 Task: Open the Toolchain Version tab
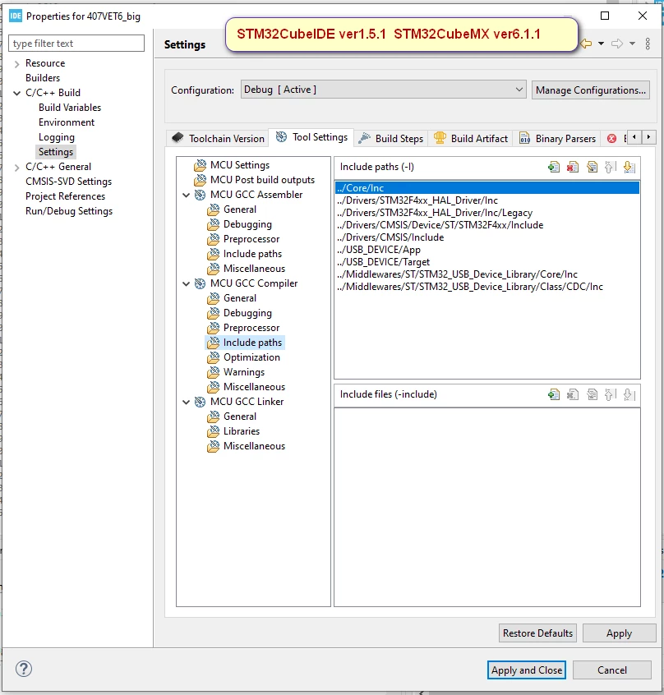coord(219,138)
